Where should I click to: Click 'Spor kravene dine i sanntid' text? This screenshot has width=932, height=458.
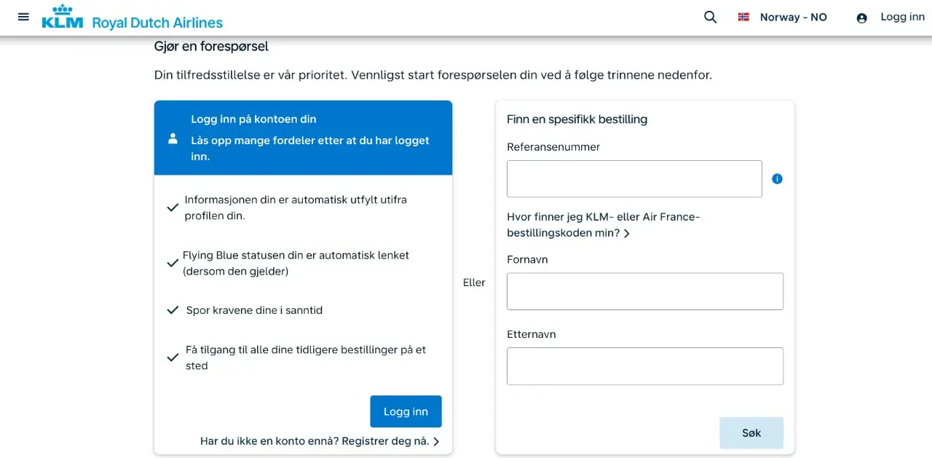(x=254, y=310)
